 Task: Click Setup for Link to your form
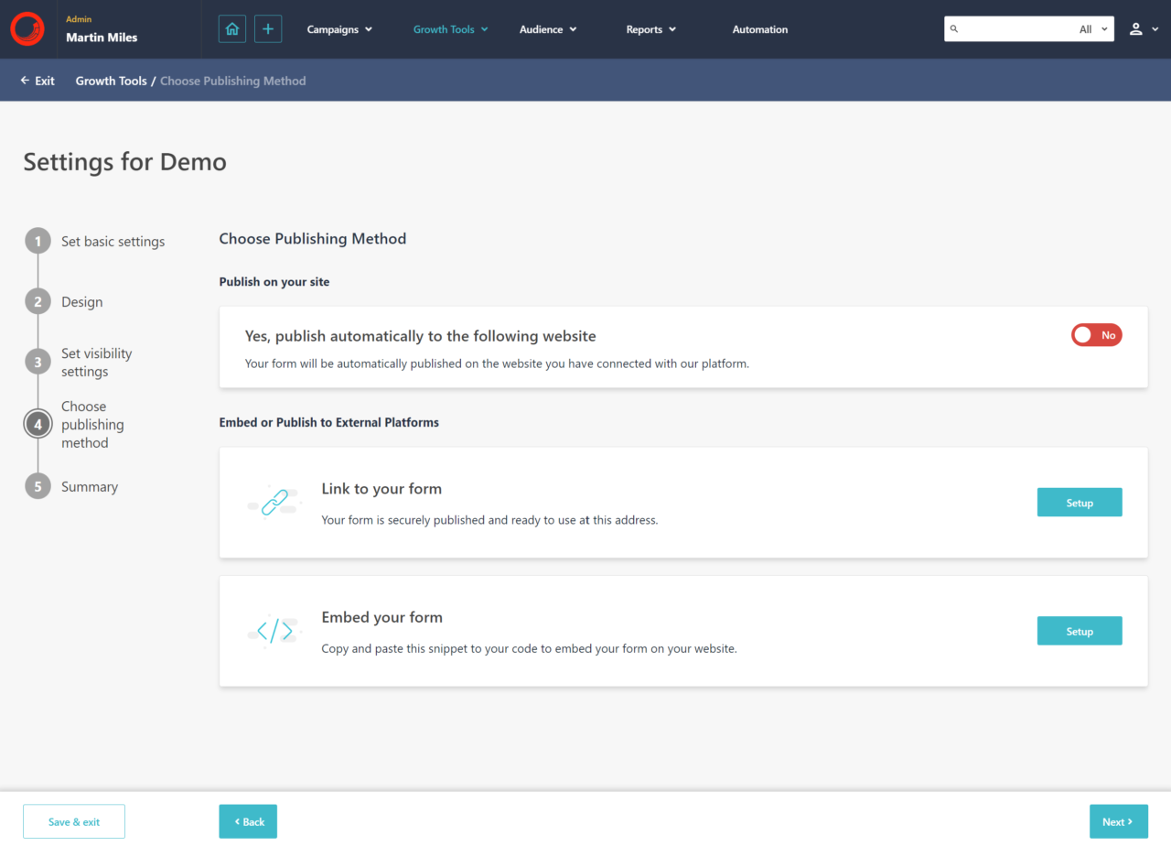[x=1079, y=502]
